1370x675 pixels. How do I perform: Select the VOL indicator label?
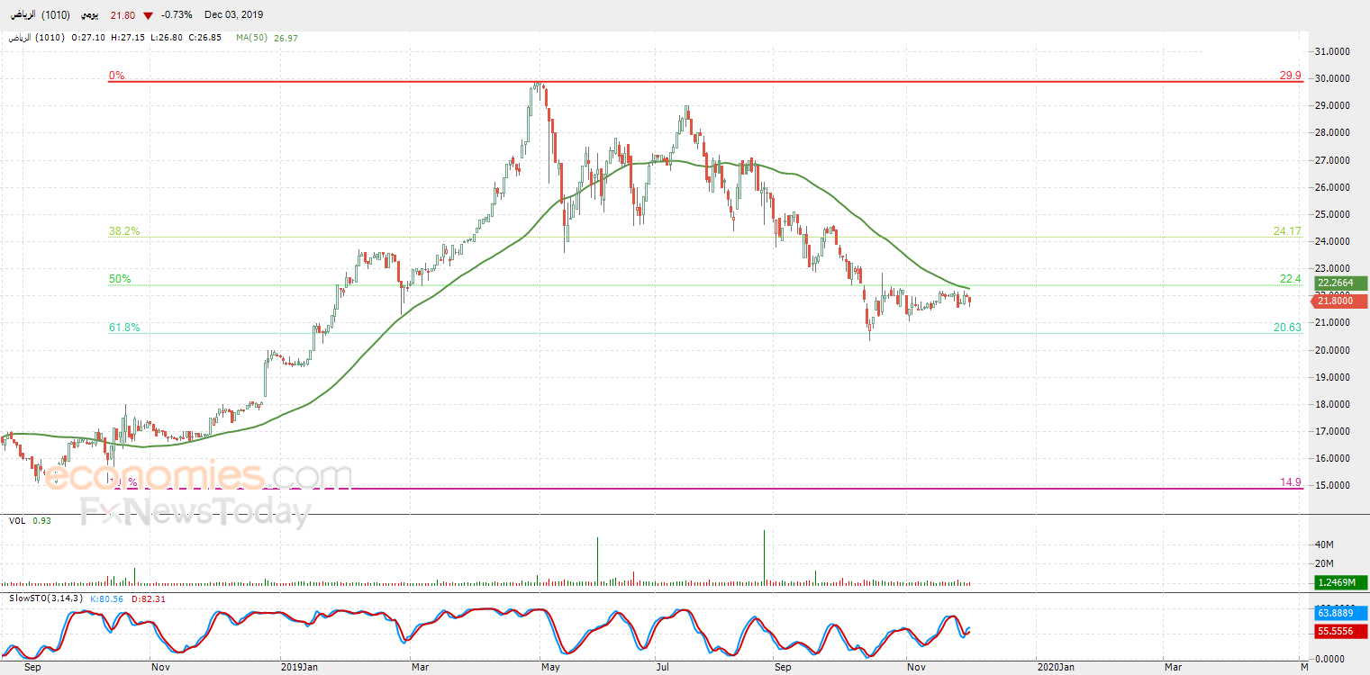17,520
